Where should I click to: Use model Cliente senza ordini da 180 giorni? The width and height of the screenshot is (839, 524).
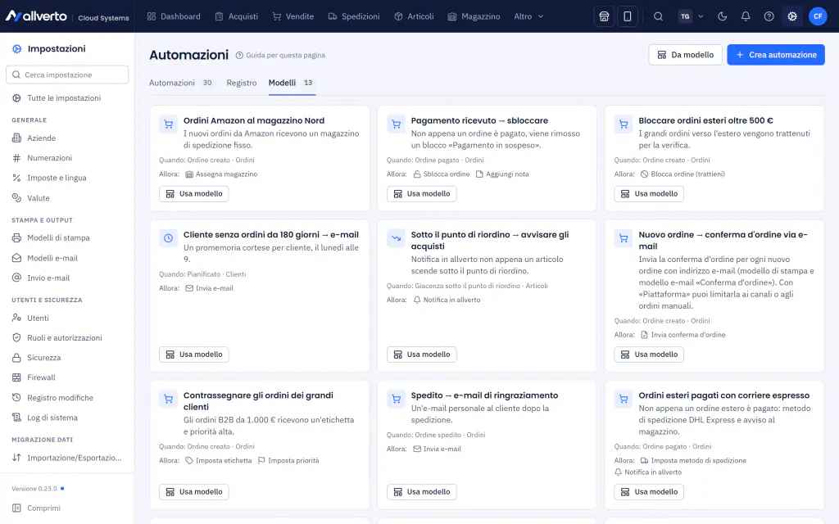[193, 354]
